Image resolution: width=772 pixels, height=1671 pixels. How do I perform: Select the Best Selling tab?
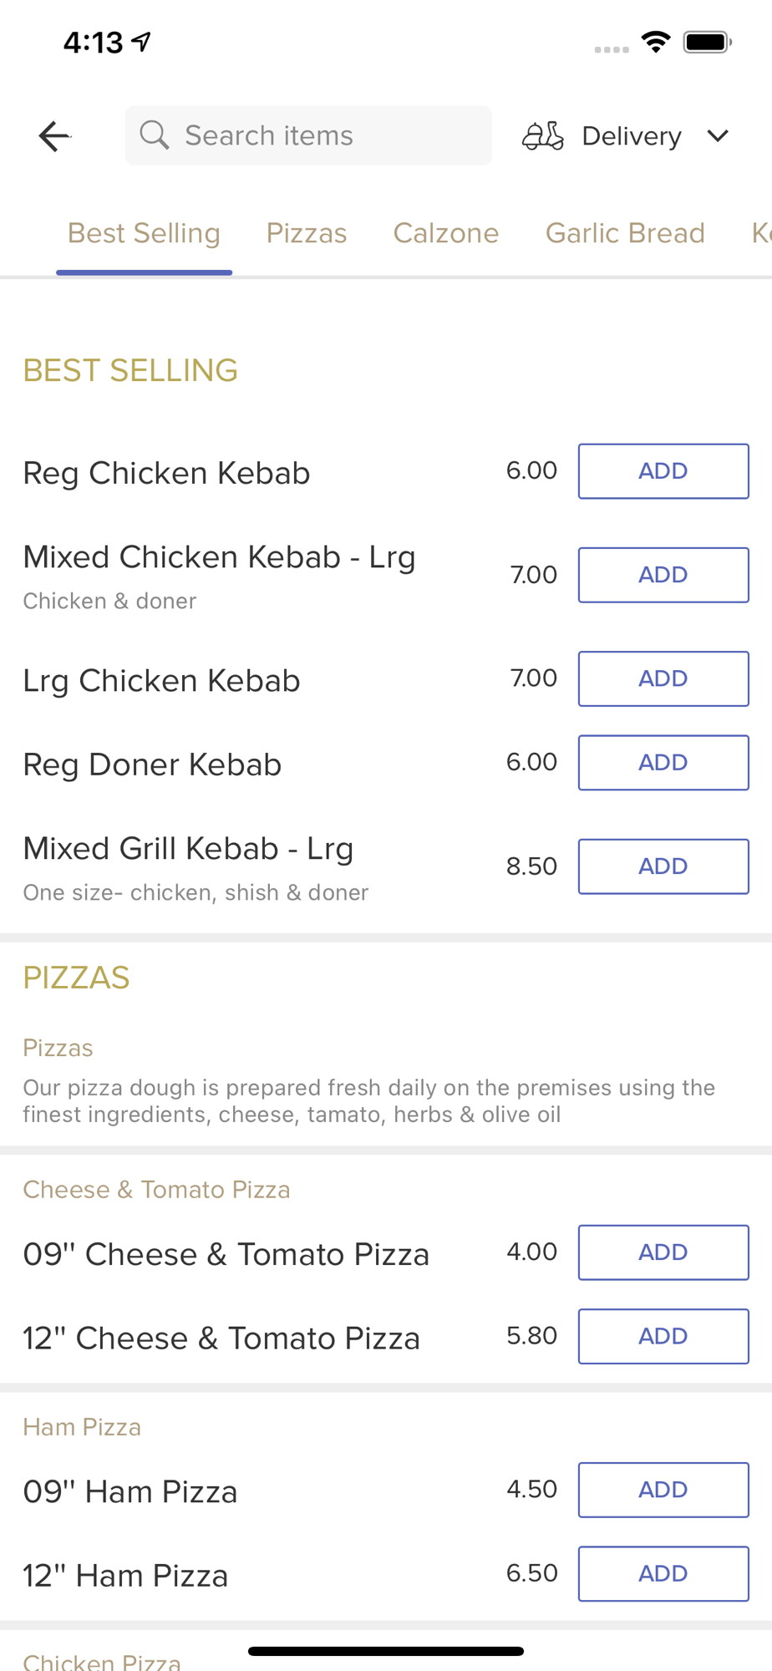point(144,233)
